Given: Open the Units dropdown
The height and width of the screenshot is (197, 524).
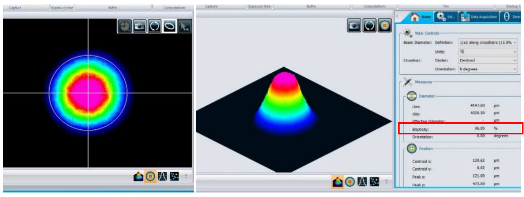Looking at the screenshot, I should [488, 52].
